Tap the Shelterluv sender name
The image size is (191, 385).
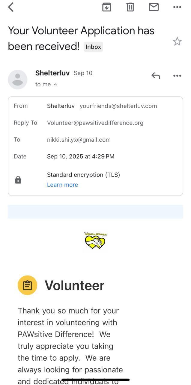point(52,73)
